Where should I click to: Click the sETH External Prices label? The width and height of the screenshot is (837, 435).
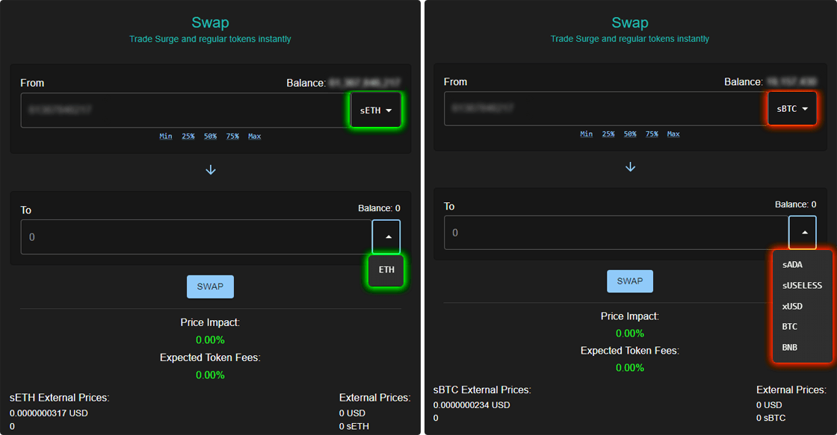pyautogui.click(x=59, y=398)
